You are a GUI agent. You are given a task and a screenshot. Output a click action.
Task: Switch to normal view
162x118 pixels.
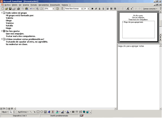click(1, 109)
